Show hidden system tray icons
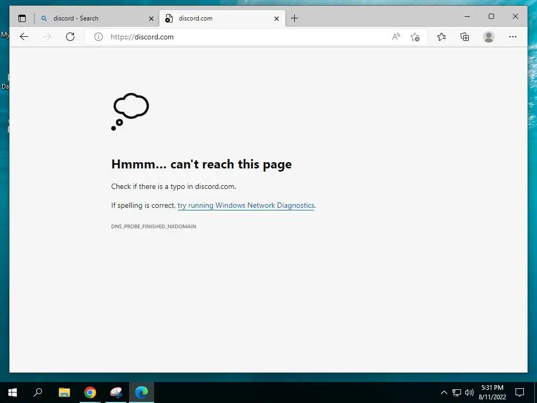 [x=444, y=393]
